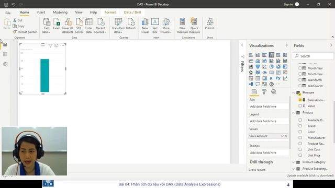This screenshot has width=335, height=188.
Task: Switch to the View ribbon tab
Action: coord(79,13)
